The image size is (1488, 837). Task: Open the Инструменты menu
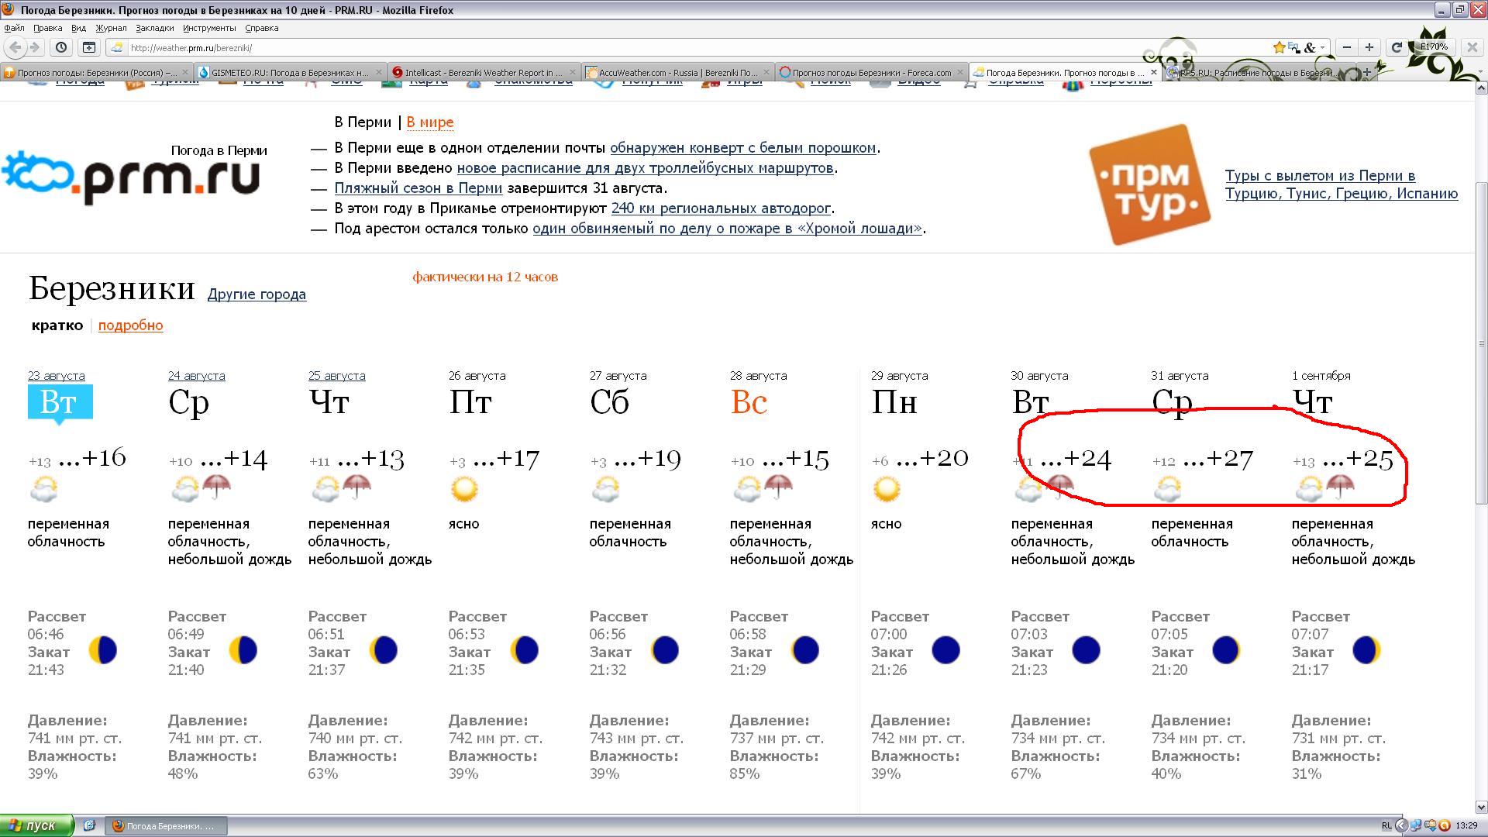(209, 28)
